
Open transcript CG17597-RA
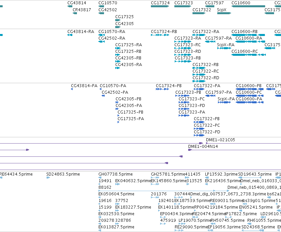tap(219, 38)
